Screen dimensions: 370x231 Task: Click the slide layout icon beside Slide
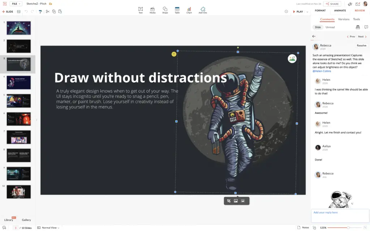19,12
